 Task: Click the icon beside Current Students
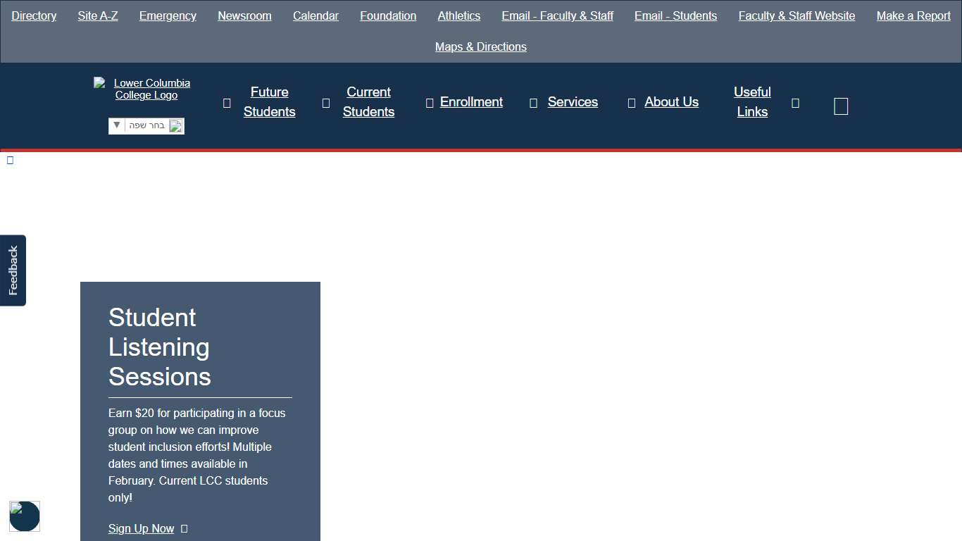325,102
